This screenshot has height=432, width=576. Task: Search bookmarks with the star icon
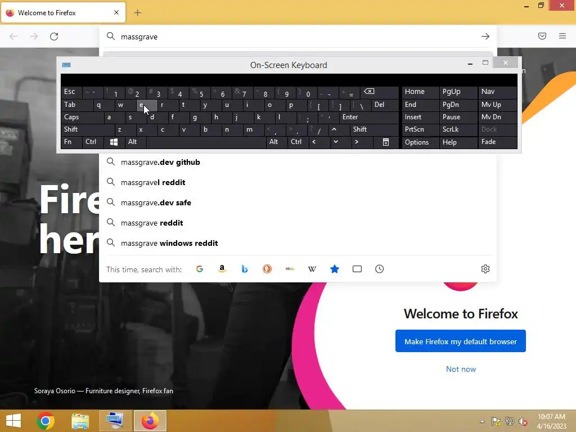(x=335, y=269)
